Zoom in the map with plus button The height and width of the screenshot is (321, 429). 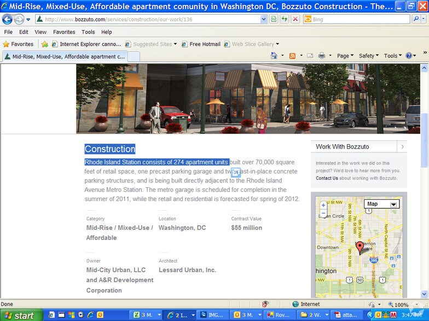323,205
